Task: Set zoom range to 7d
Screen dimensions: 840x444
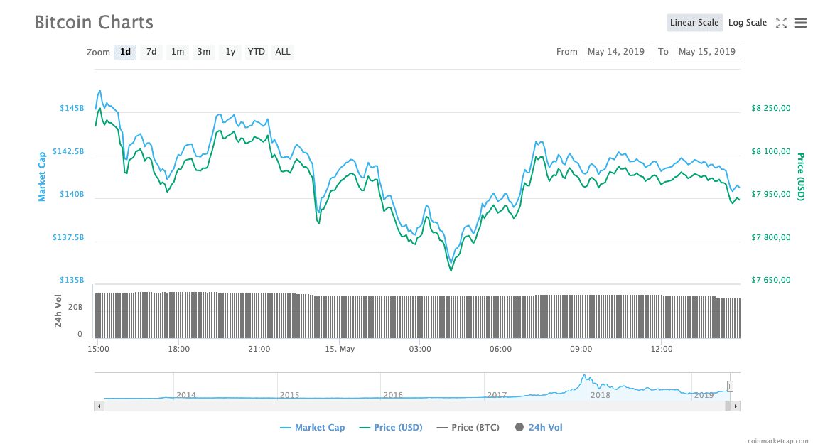Action: click(x=151, y=52)
